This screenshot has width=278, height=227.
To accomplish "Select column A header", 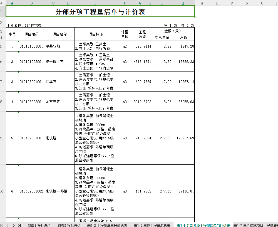I will pyautogui.click(x=12, y=3).
